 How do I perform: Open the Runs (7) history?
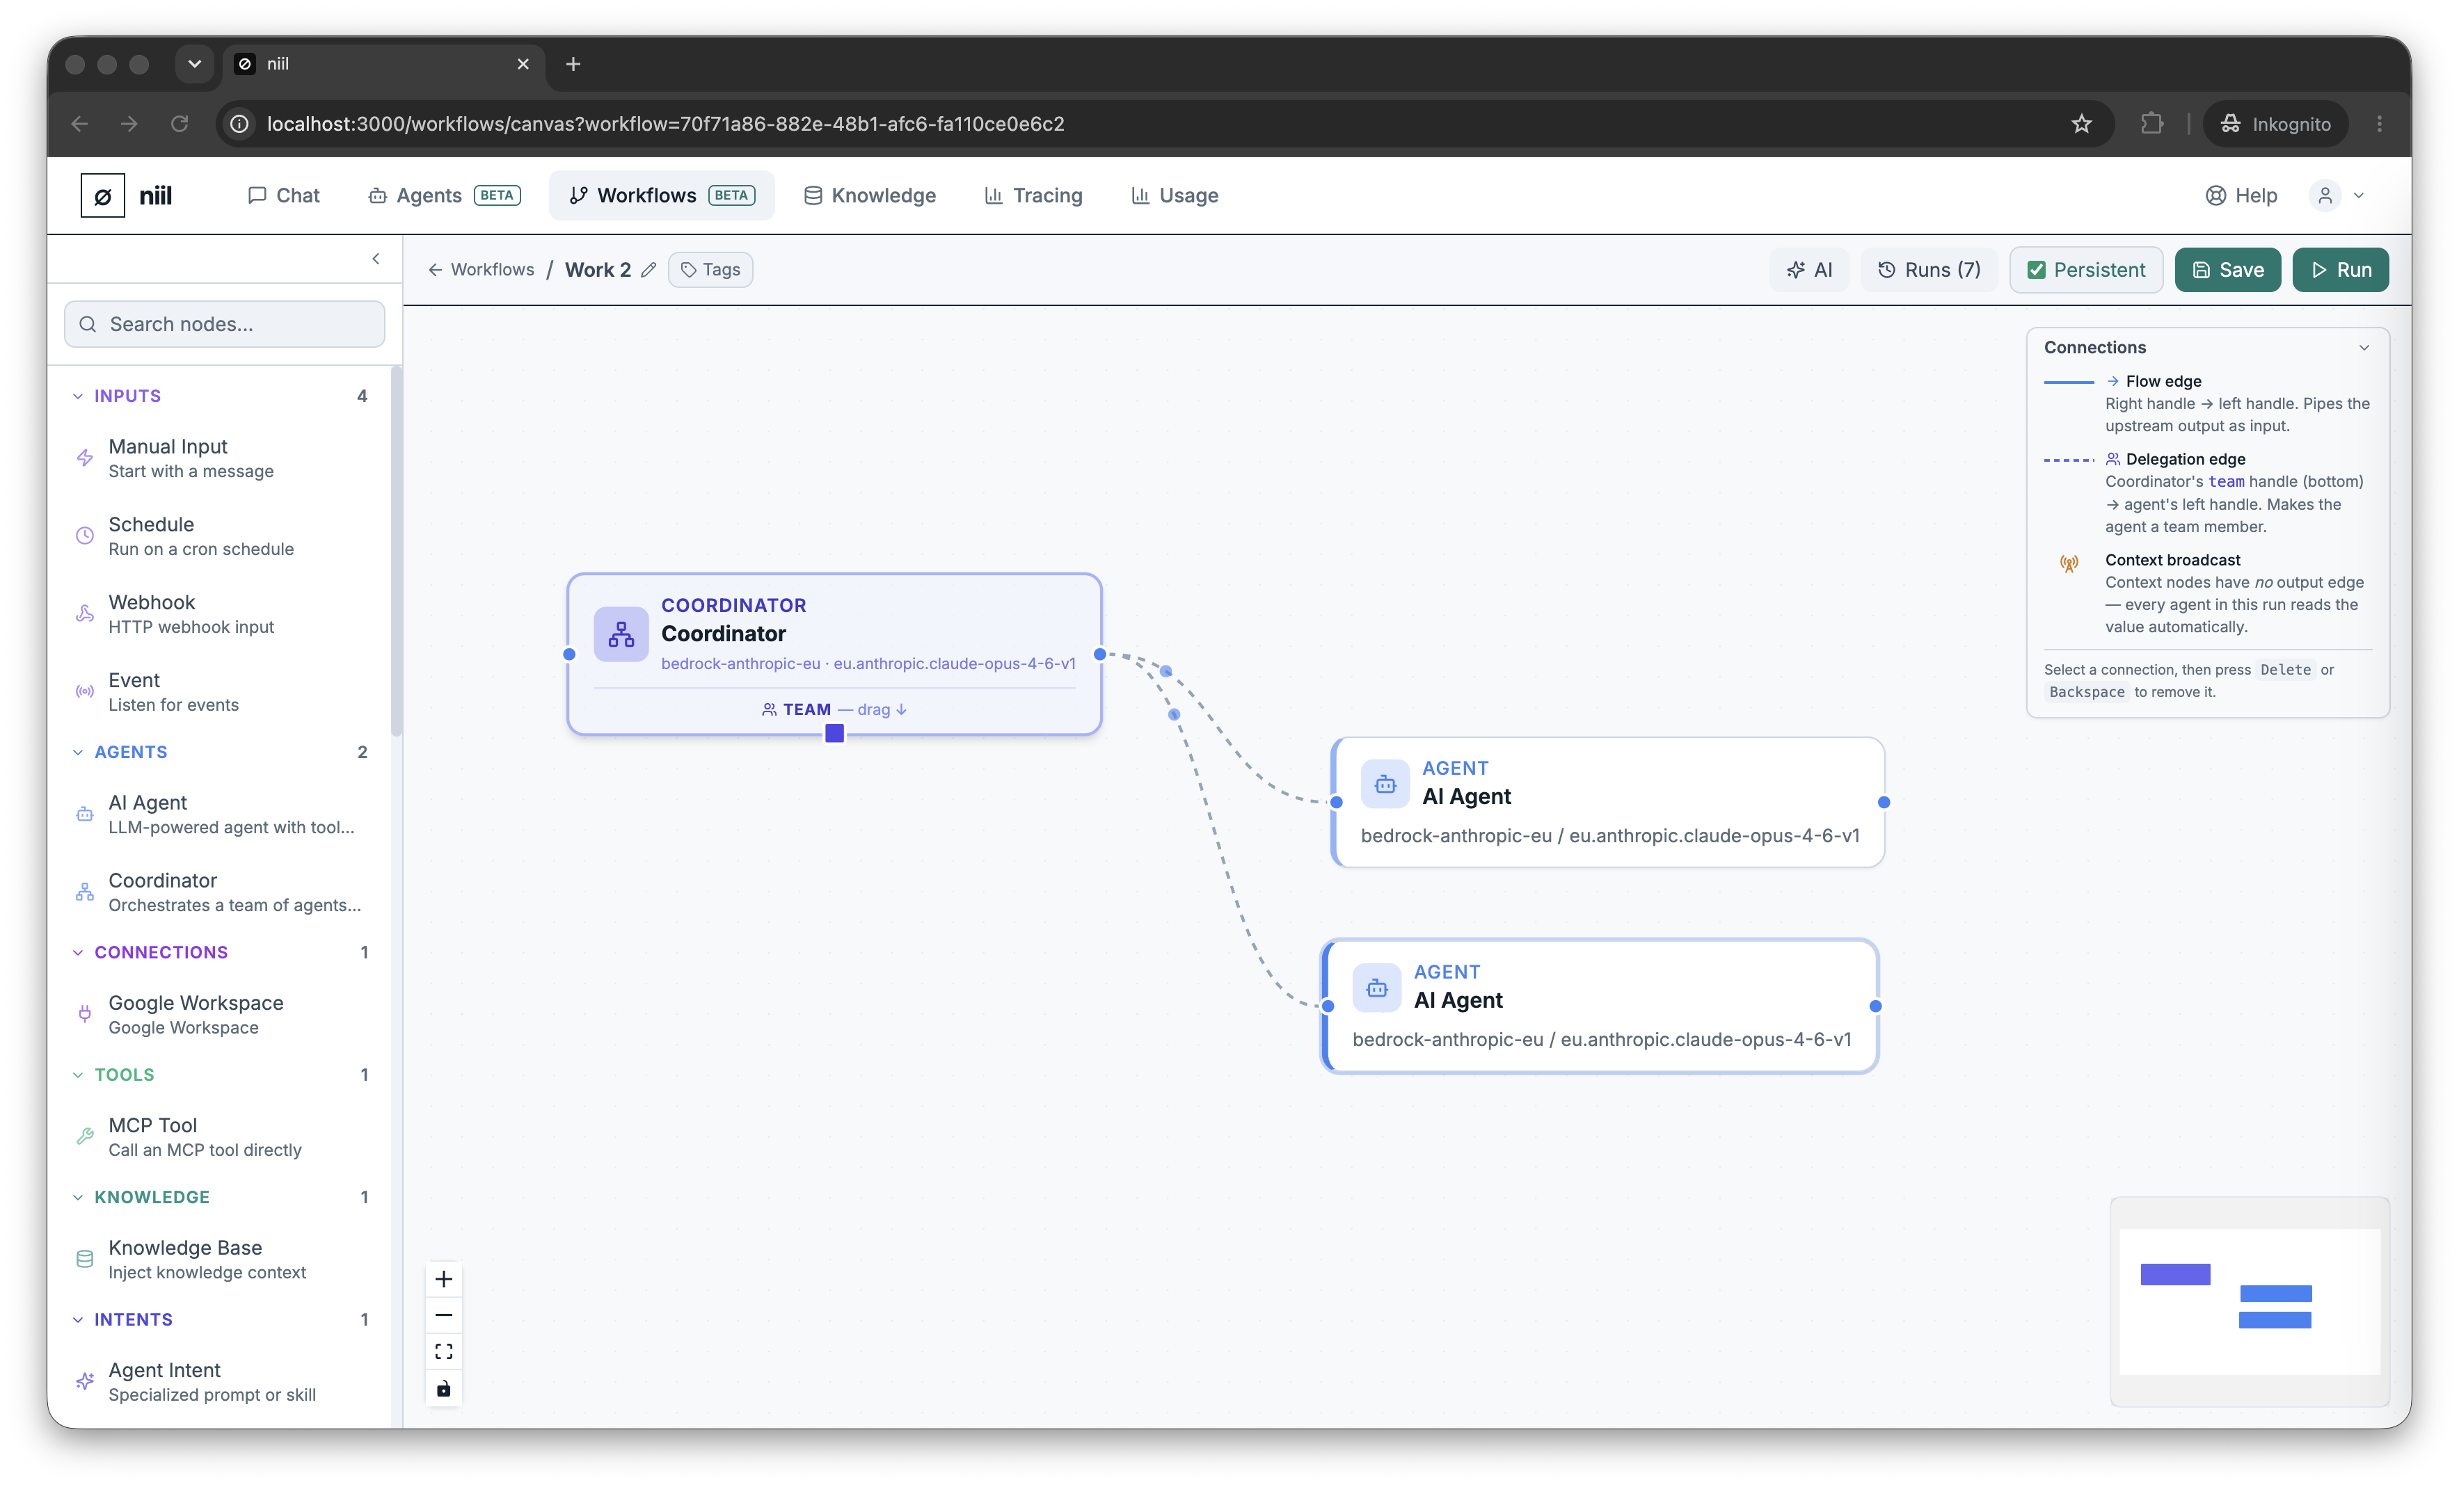pos(1929,271)
